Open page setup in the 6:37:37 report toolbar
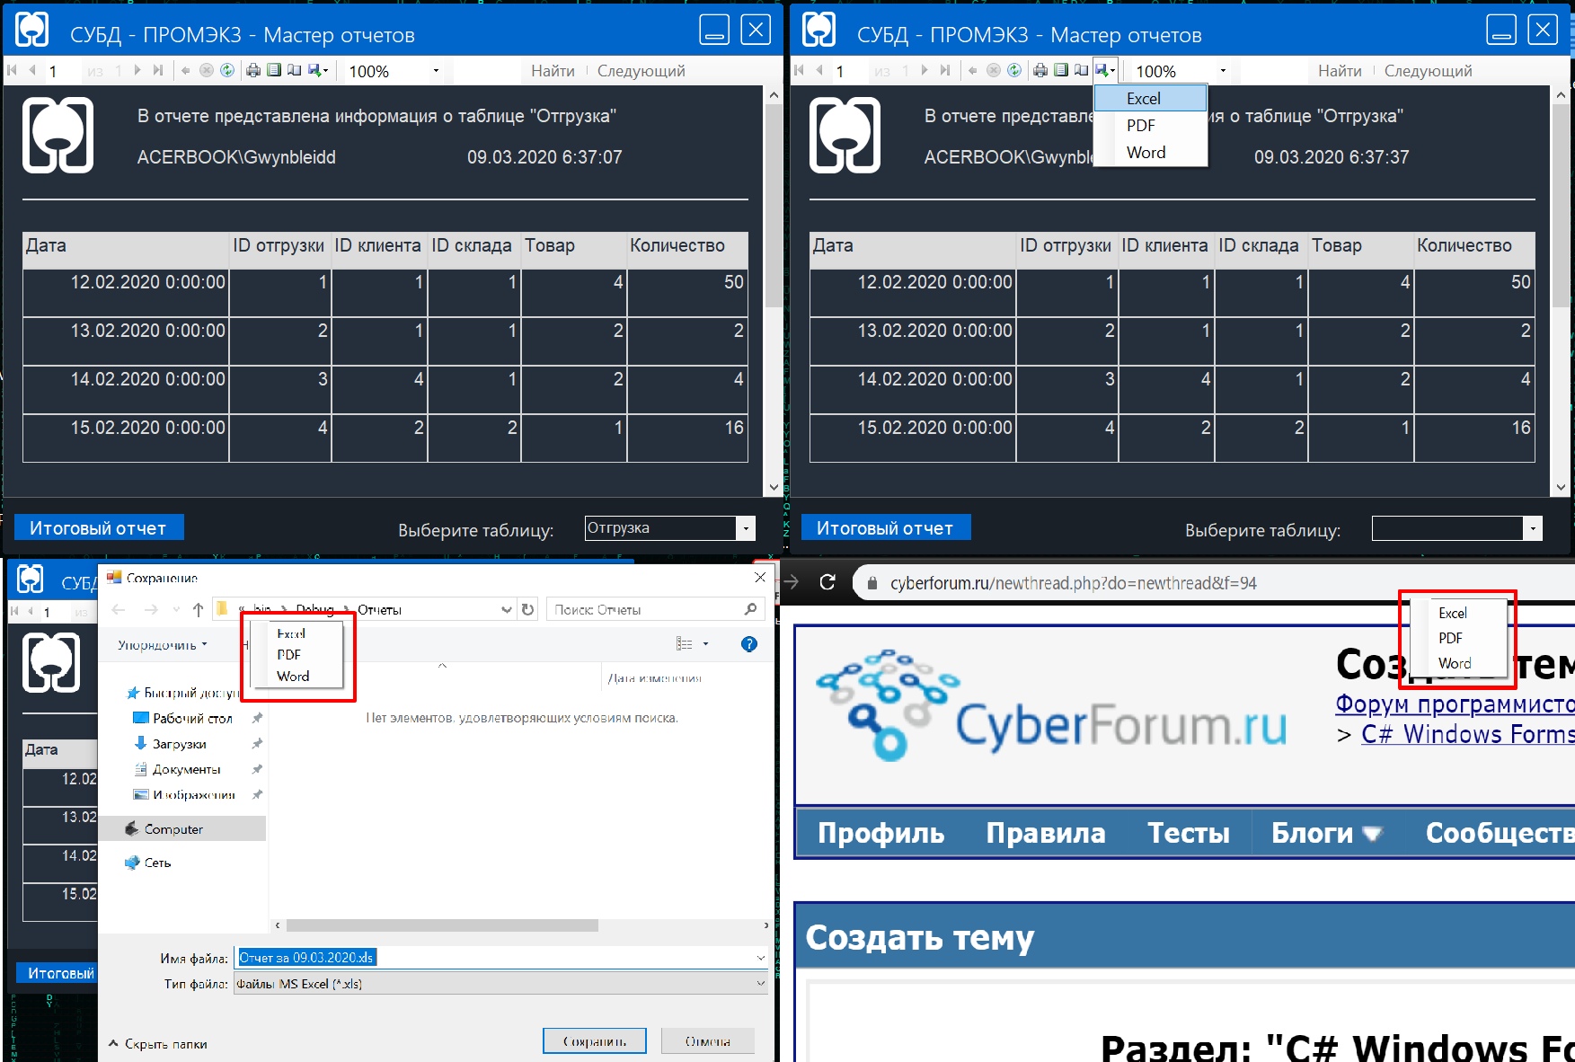Screen dimensions: 1575x1062 tap(1082, 70)
